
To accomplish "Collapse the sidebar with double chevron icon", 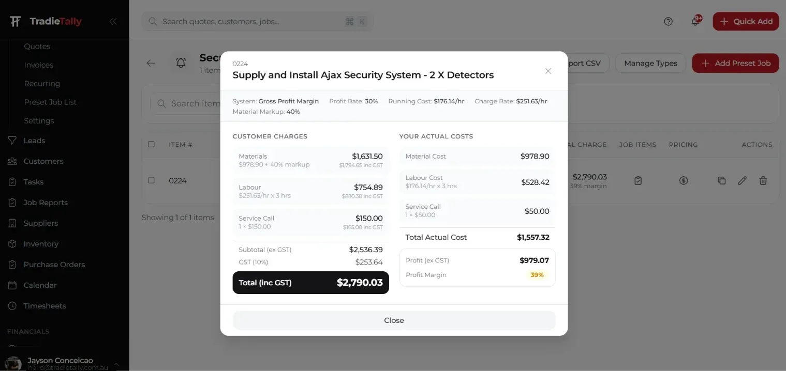I will click(113, 21).
